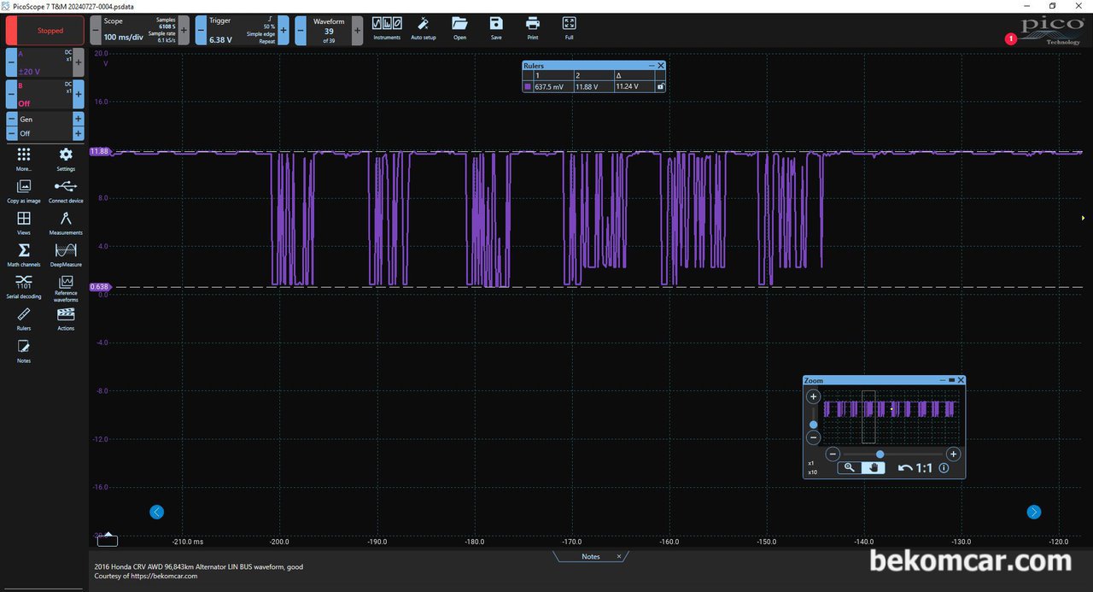Decrease the Scope timebase with minus
This screenshot has height=592, width=1093.
point(95,31)
